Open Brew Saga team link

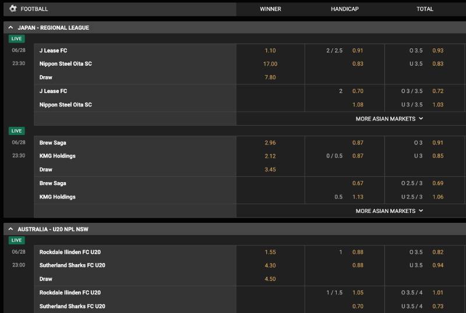coord(52,143)
